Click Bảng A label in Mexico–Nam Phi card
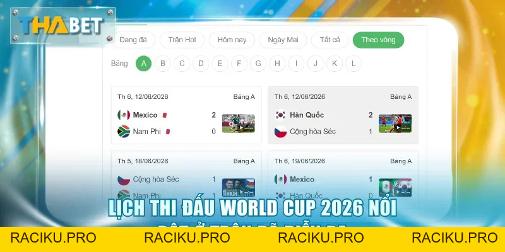 (244, 97)
